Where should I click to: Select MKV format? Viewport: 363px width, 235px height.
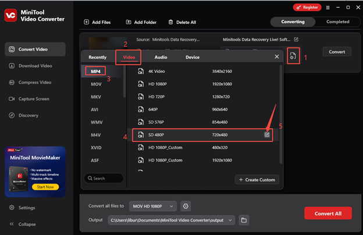(96, 97)
